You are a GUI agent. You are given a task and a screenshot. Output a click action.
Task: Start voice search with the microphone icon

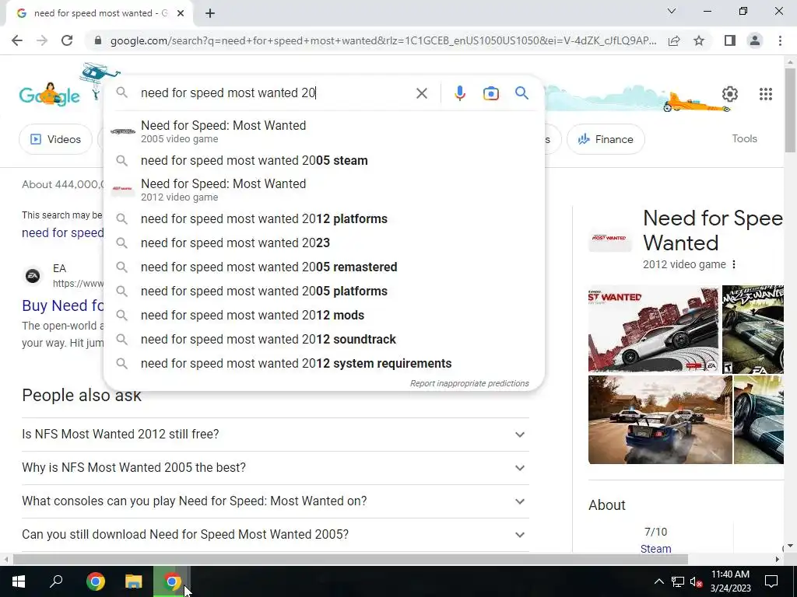pyautogui.click(x=460, y=93)
